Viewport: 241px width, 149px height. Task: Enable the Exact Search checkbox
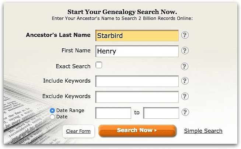[99, 65]
